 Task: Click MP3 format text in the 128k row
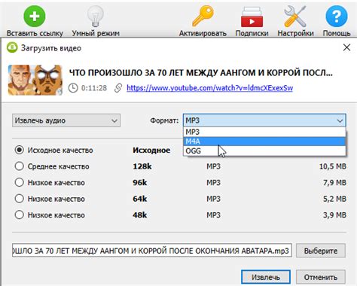tap(213, 166)
